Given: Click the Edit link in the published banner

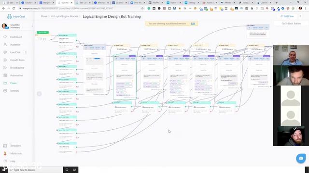Looking at the screenshot, I should pyautogui.click(x=193, y=24).
